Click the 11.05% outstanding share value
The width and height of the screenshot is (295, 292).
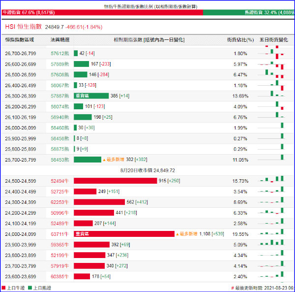(x=240, y=160)
